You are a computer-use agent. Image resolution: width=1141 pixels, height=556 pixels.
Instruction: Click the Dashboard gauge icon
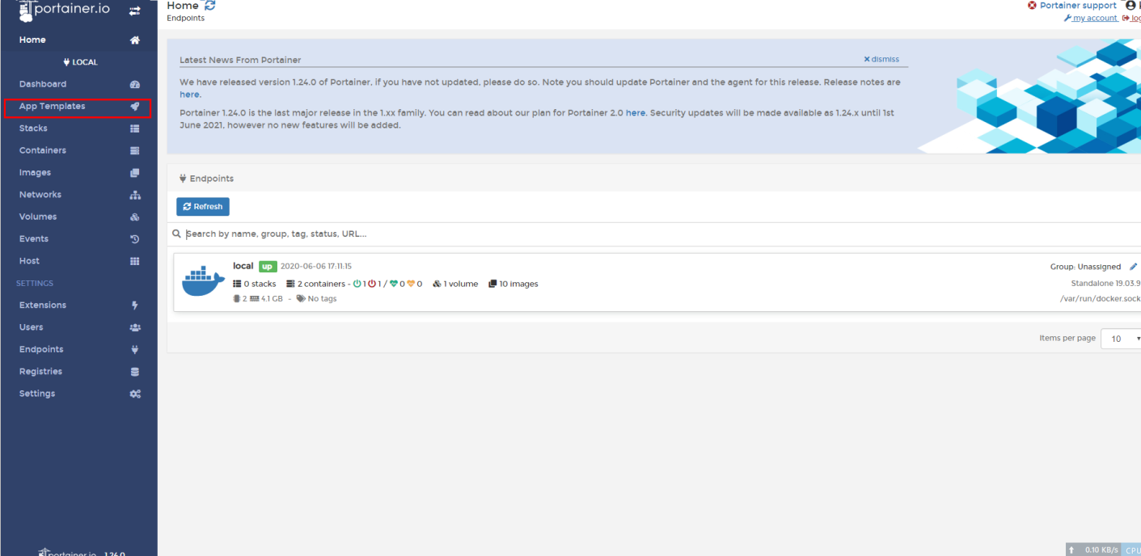point(135,84)
